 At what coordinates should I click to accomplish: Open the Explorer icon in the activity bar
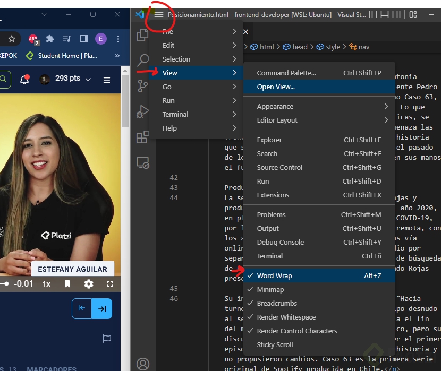tap(142, 36)
